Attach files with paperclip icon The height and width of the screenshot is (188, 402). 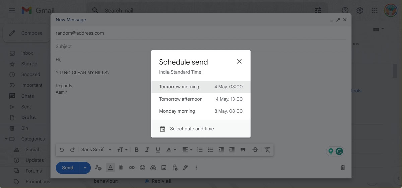pos(121,168)
